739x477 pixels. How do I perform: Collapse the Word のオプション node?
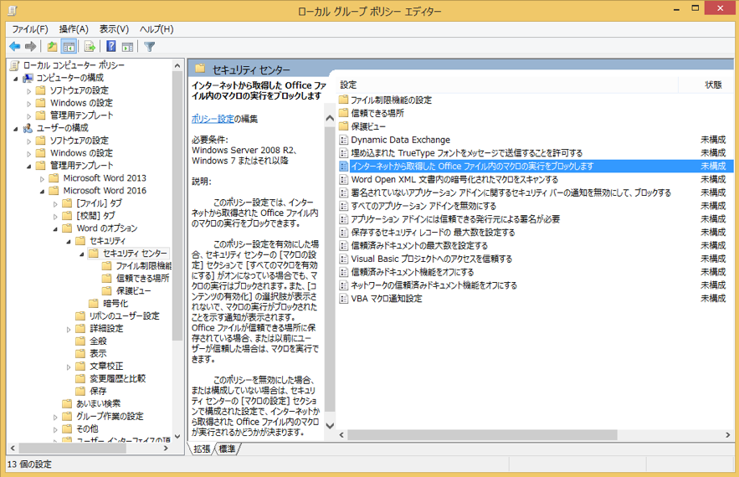coord(55,228)
